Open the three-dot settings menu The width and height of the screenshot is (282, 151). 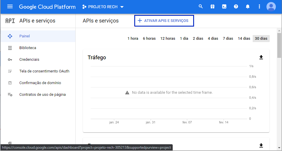(259, 6)
